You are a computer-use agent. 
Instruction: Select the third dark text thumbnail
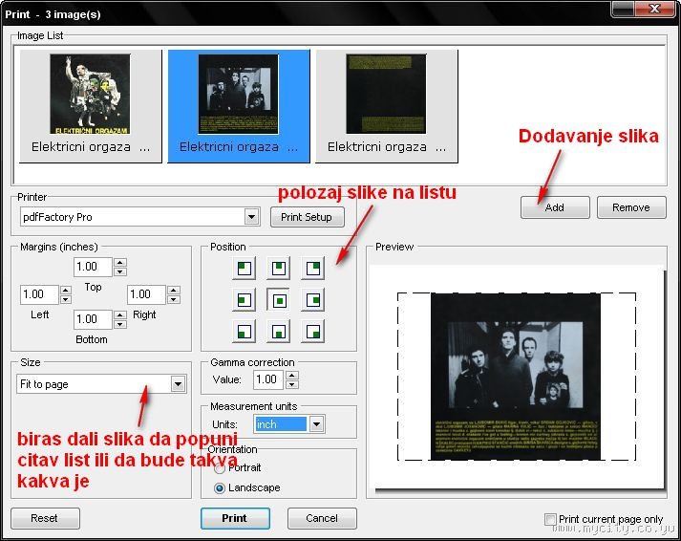(x=387, y=105)
